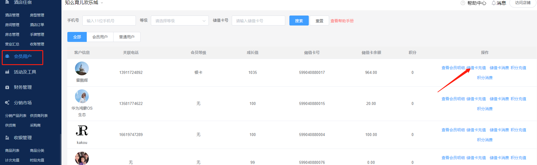Click the 分销市场 sidebar icon

(x=7, y=103)
